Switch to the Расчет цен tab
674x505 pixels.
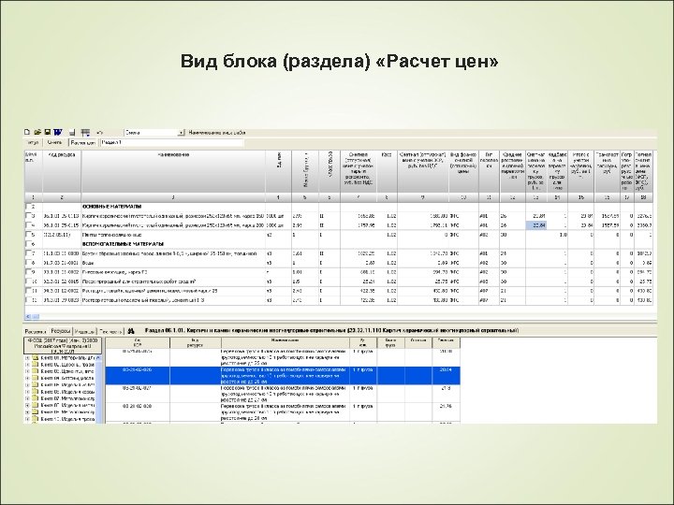pyautogui.click(x=83, y=142)
